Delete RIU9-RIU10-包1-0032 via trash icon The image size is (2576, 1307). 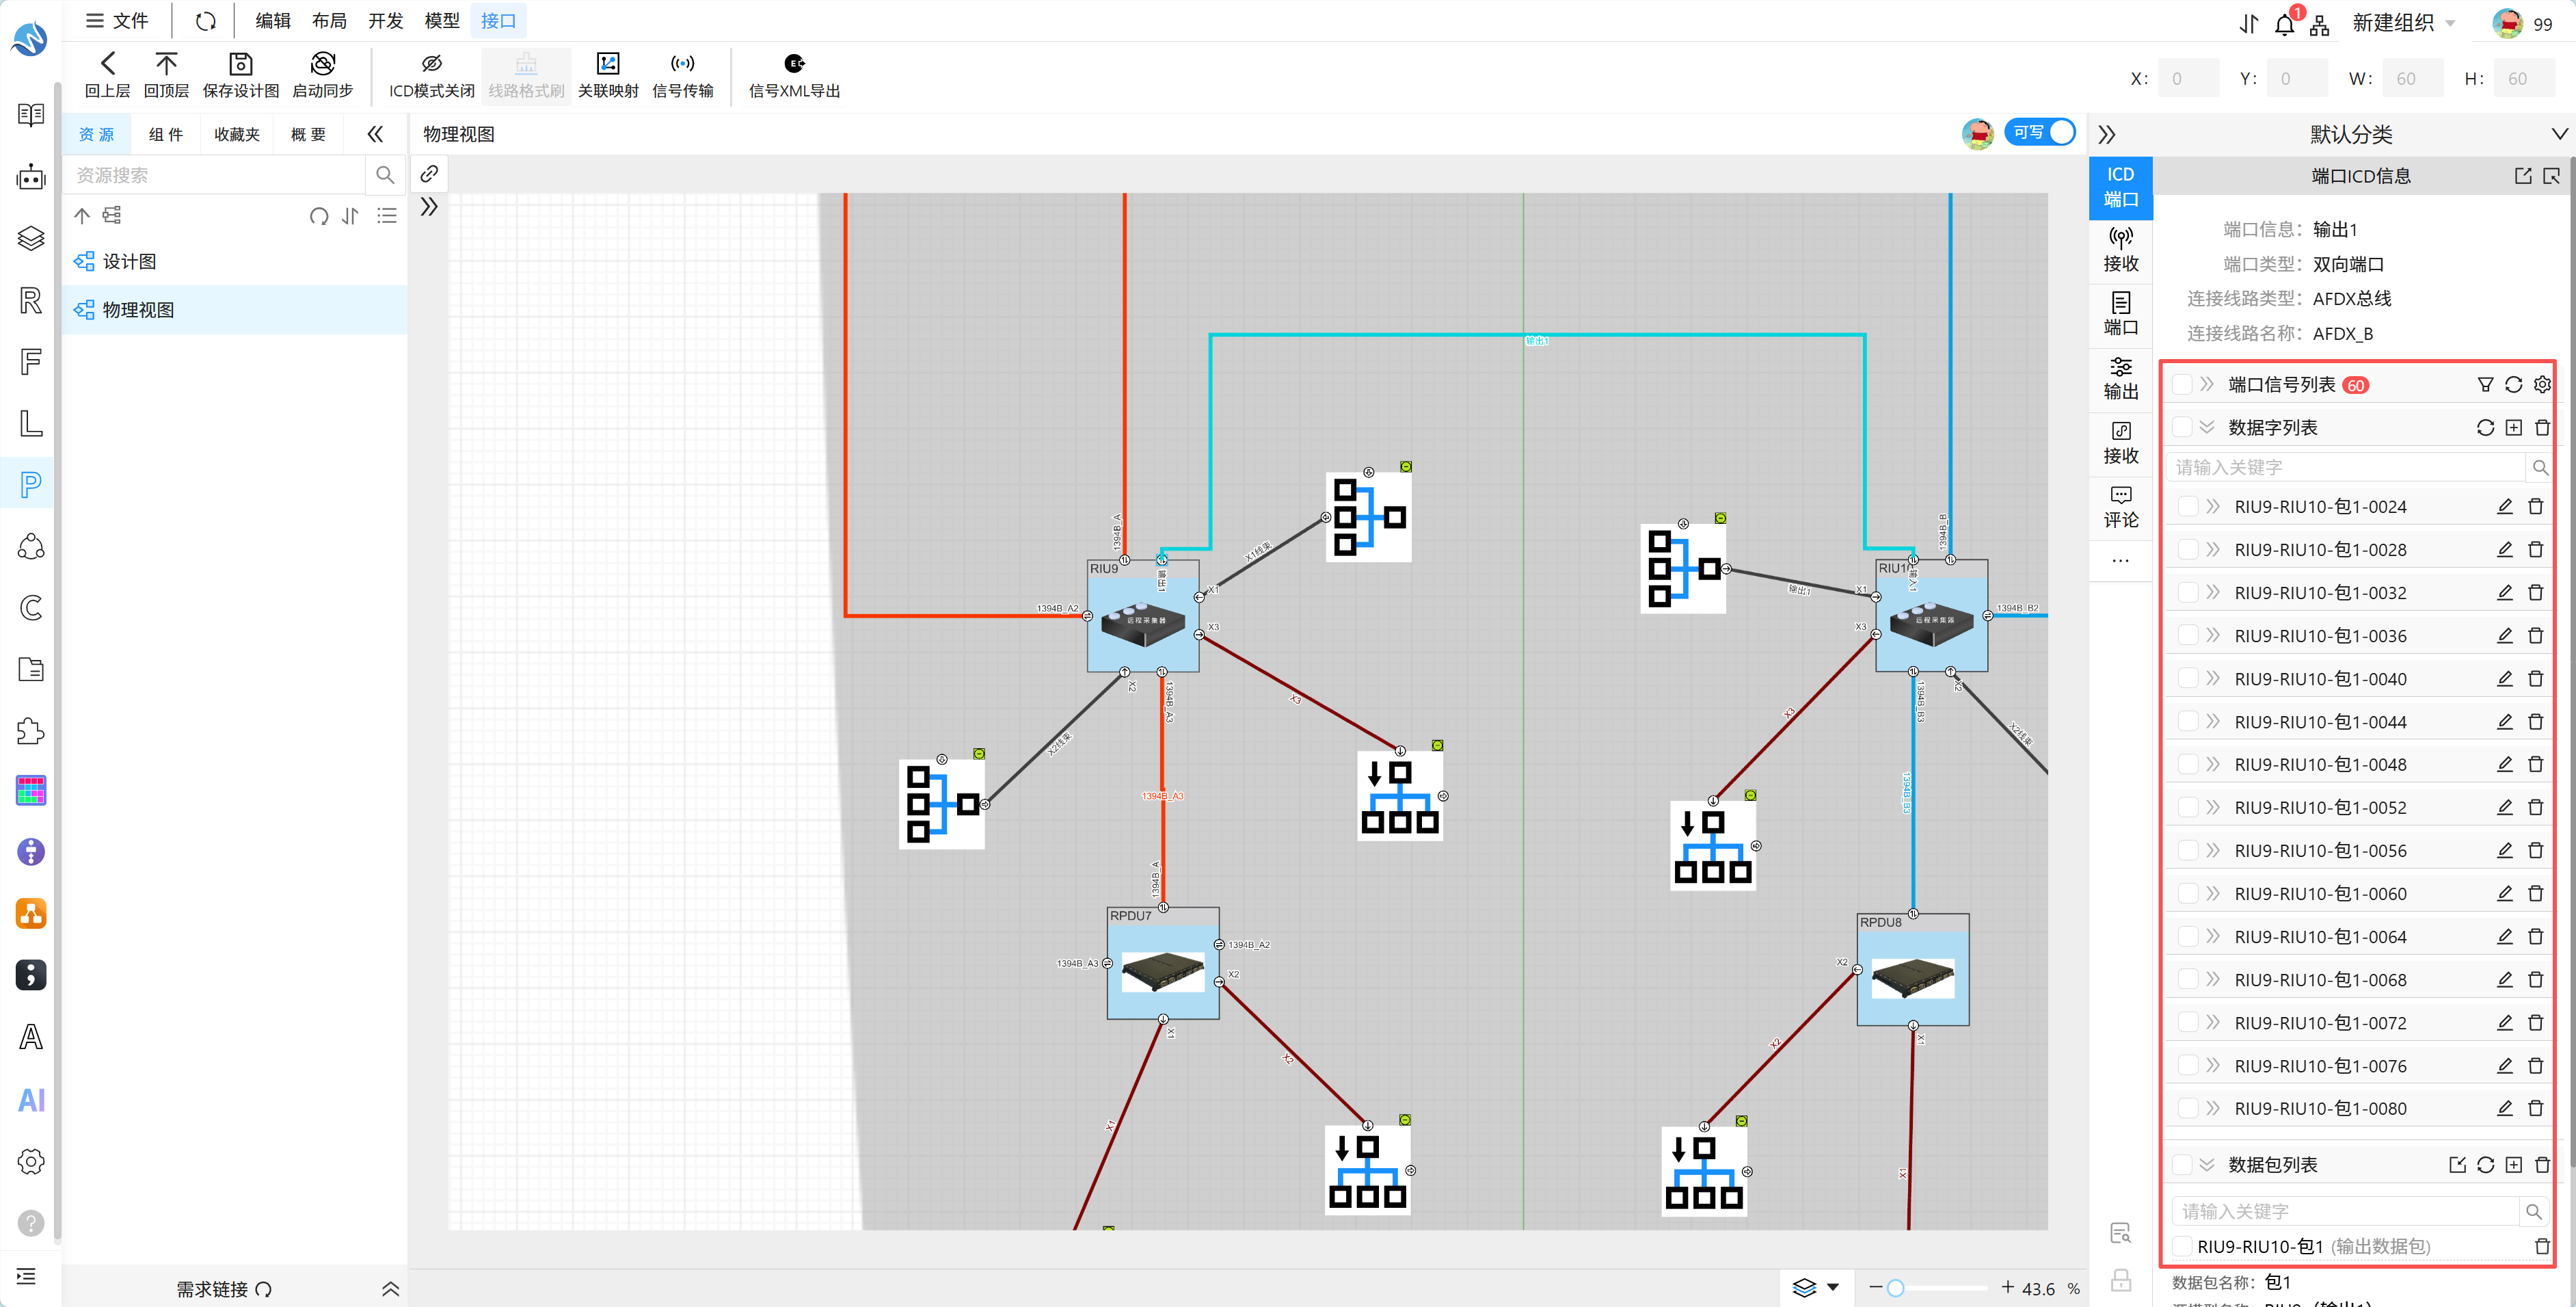(2535, 594)
